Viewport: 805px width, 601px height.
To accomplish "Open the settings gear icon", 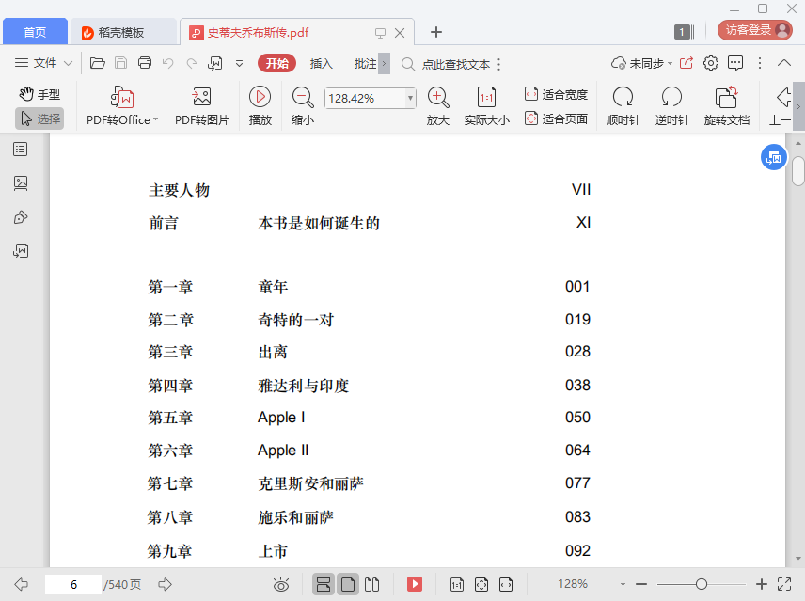I will (x=711, y=63).
